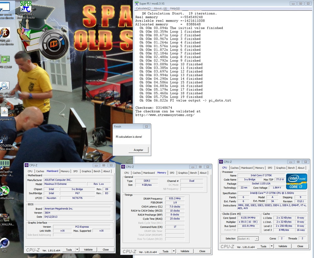Open the Calculate menu in Super PI
Viewport: 314px width, 258px height.
click(143, 8)
